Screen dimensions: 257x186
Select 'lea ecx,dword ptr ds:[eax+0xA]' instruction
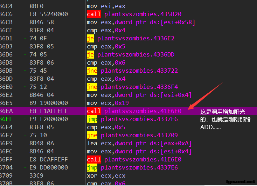tap(139, 143)
